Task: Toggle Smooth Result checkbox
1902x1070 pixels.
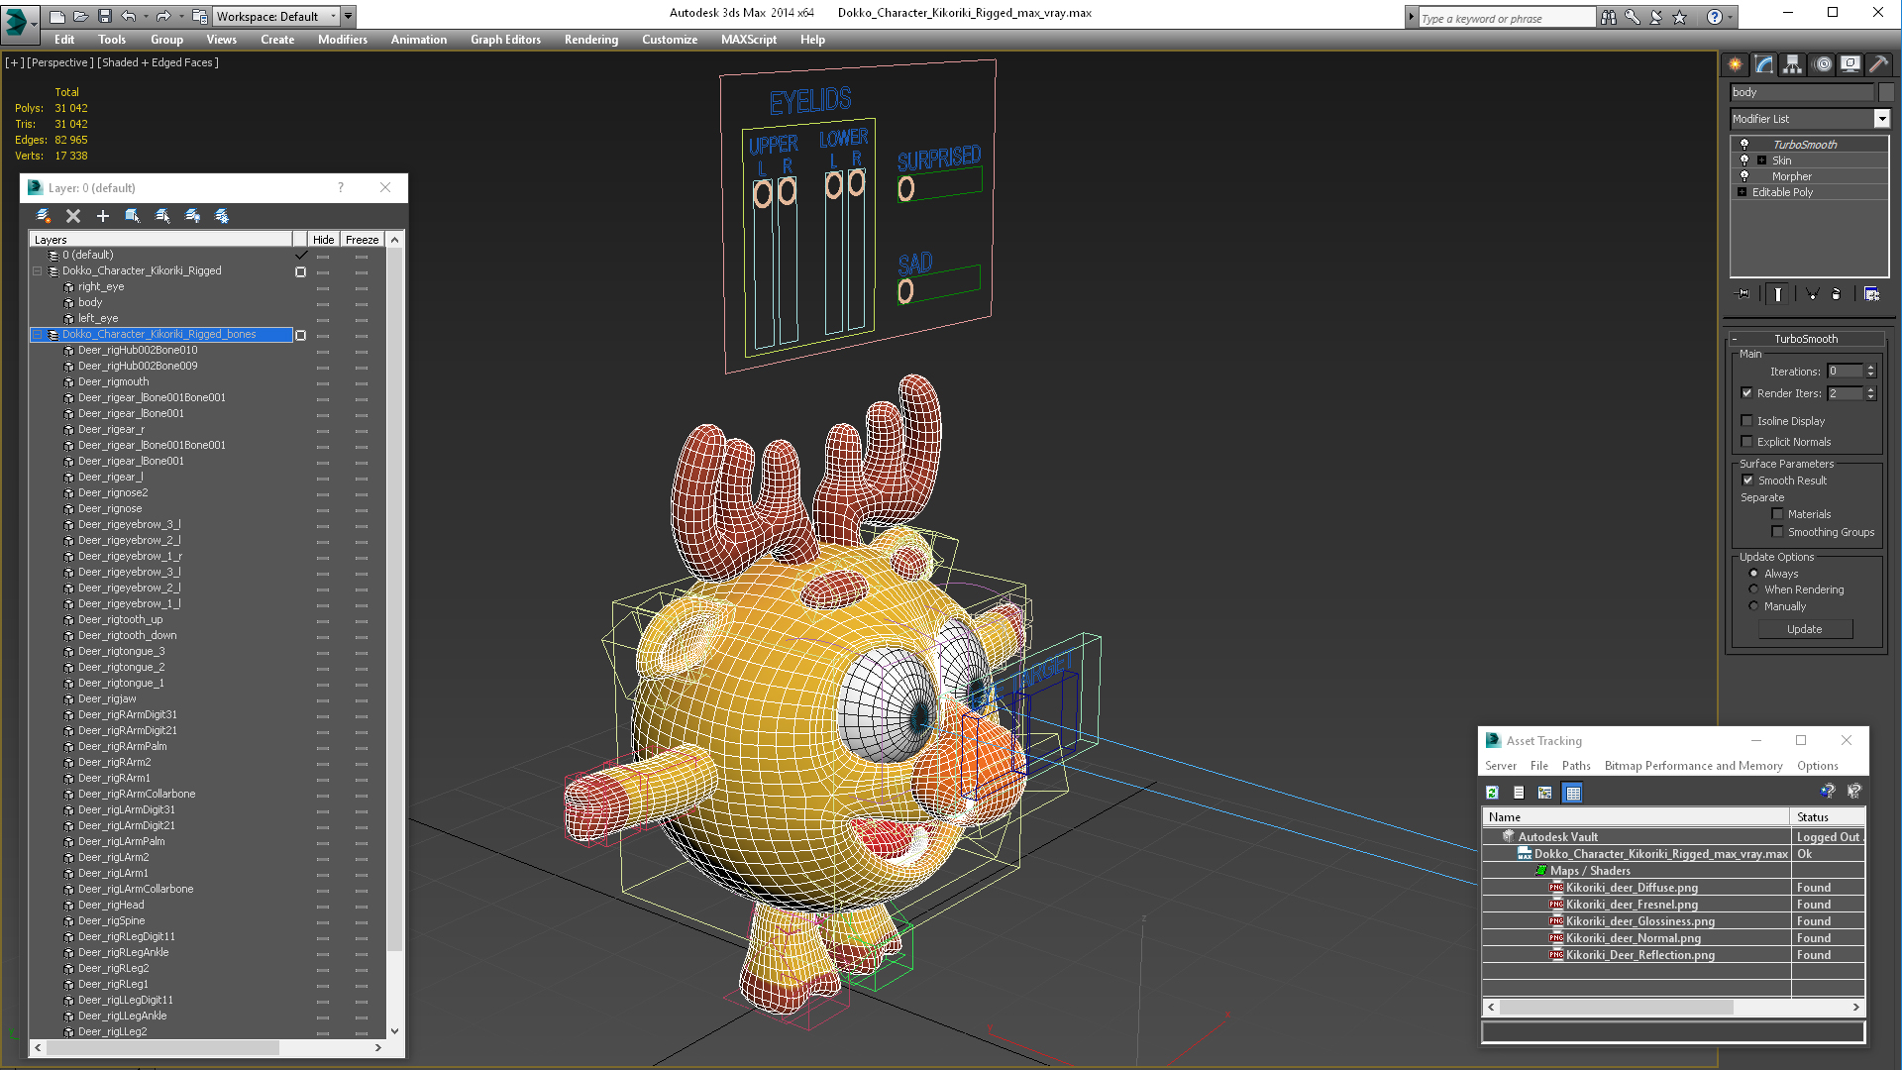Action: (1748, 481)
